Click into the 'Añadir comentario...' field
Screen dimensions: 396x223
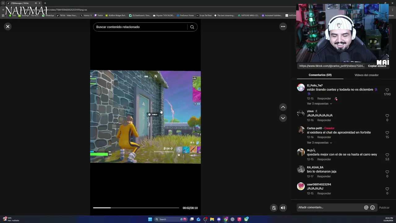(x=329, y=208)
